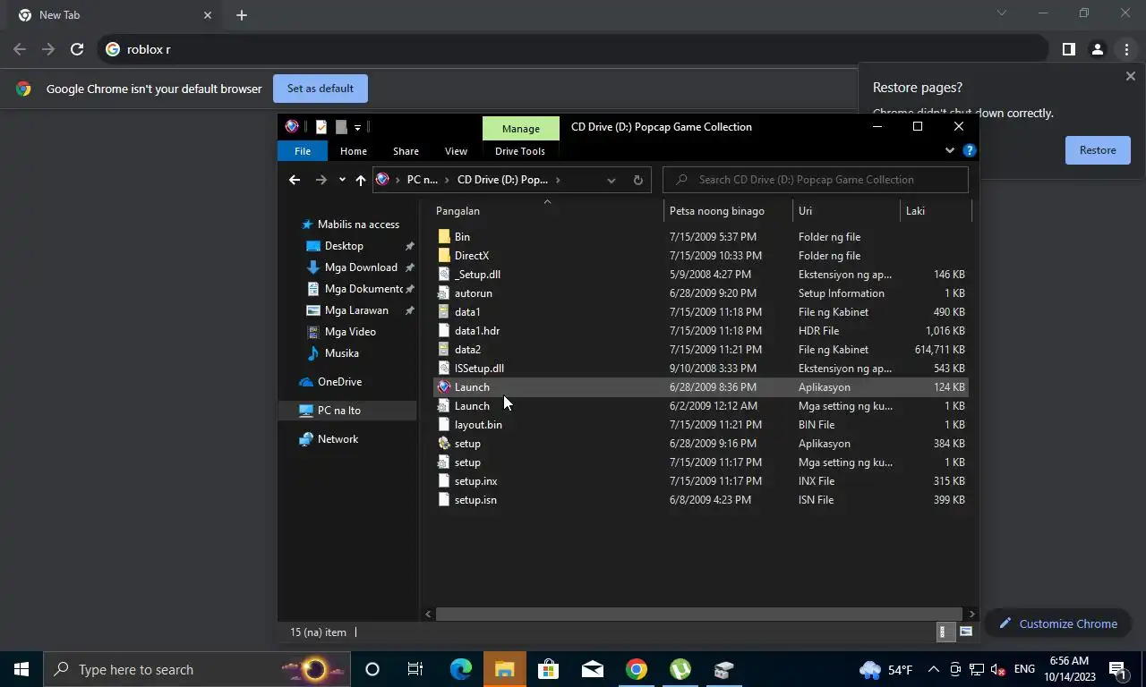Select the layout.bin file icon

pos(444,425)
